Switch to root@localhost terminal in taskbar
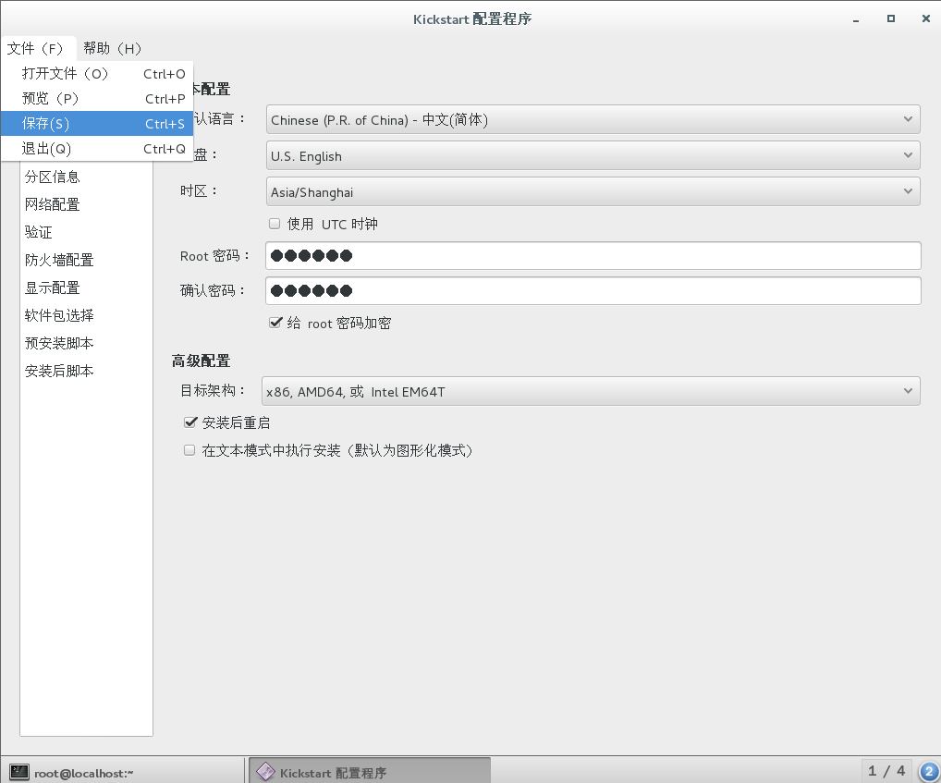941x783 pixels. (123, 772)
